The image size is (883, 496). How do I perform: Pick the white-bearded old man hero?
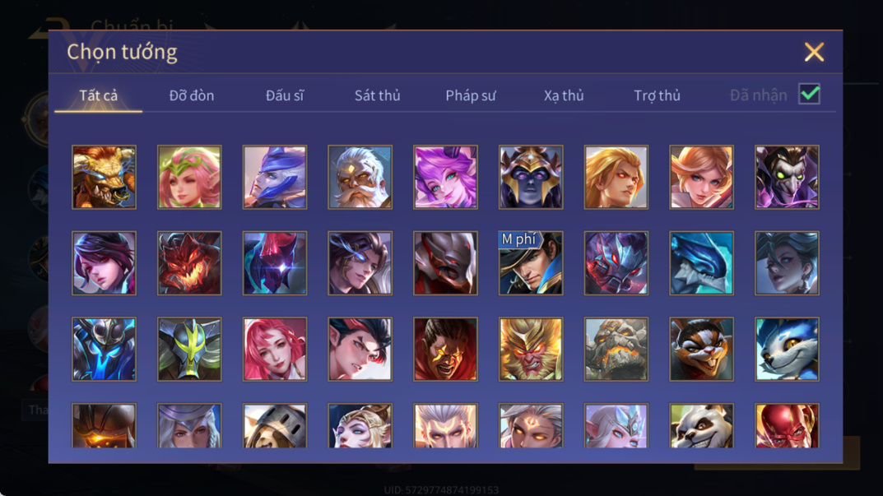coord(360,178)
